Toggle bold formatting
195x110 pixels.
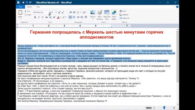[35, 17]
